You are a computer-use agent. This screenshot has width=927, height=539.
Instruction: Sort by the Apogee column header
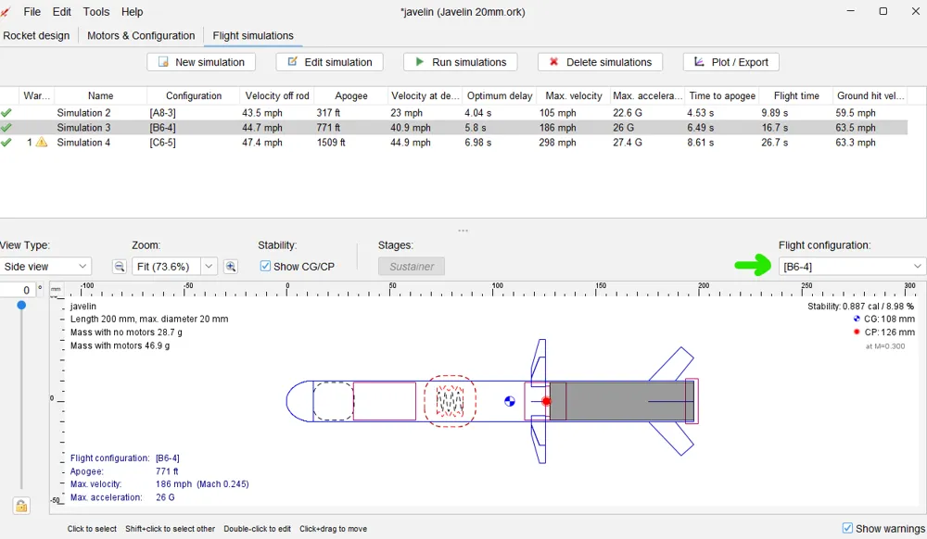[x=351, y=95]
